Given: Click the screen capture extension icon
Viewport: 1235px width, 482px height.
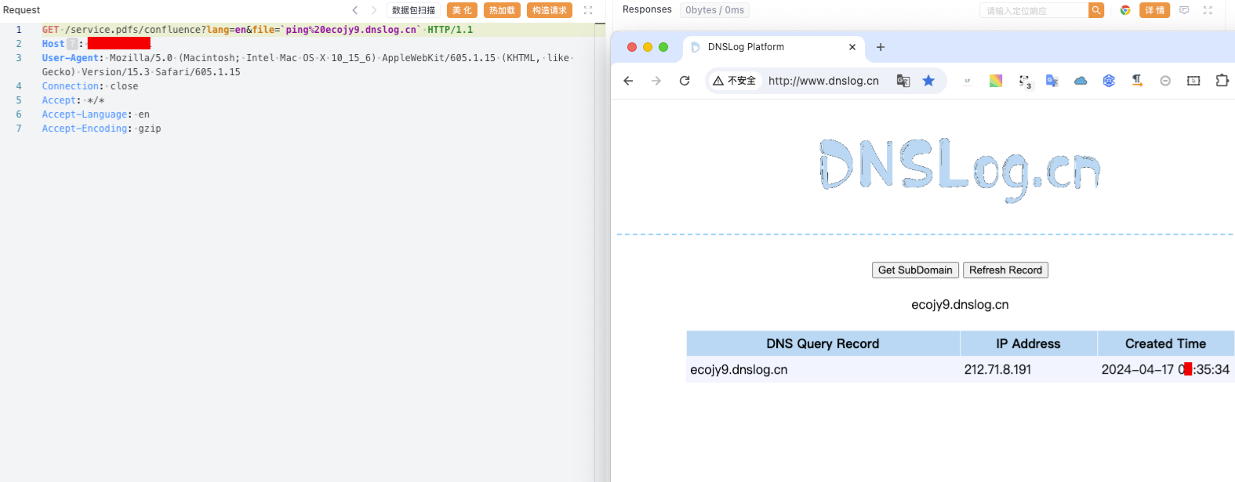Looking at the screenshot, I should click(x=1193, y=81).
